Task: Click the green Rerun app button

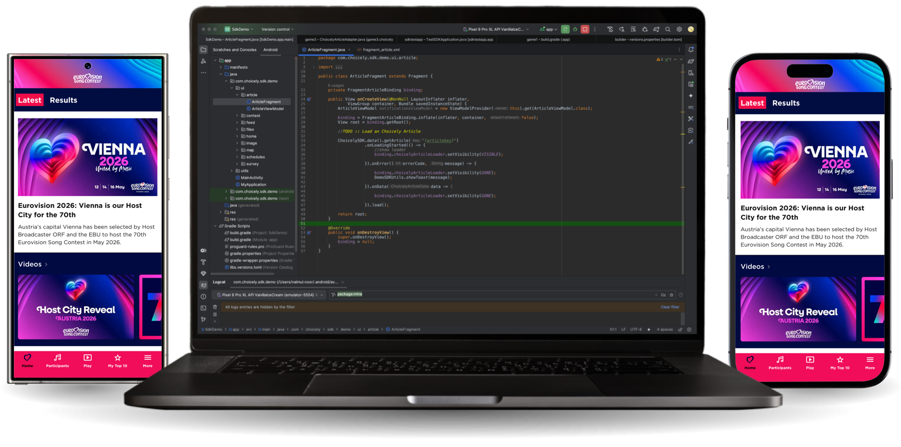Action: point(565,29)
